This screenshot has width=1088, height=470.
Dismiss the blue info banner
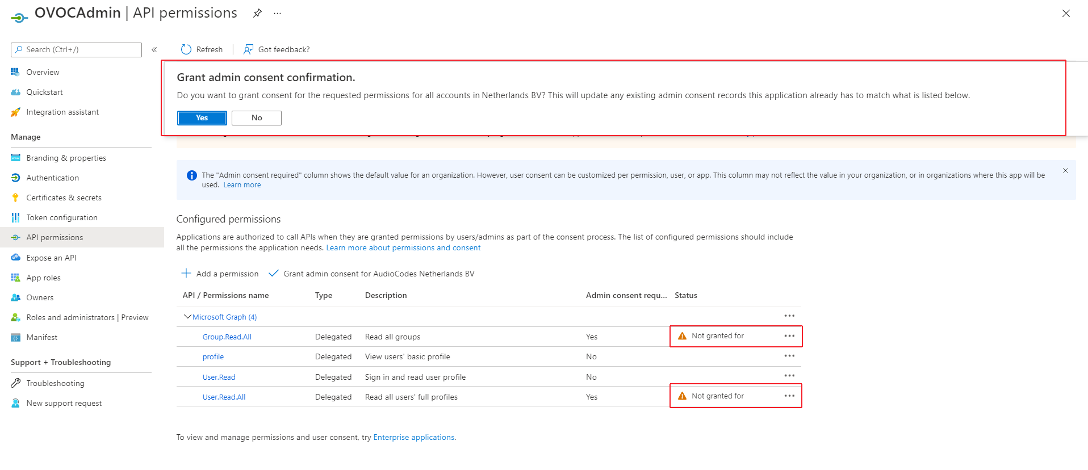point(1065,170)
